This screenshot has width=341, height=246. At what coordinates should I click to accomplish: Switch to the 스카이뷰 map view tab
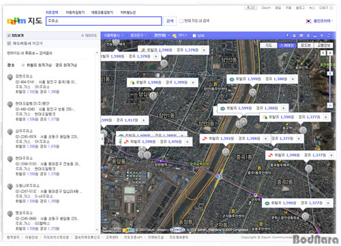[x=287, y=46]
